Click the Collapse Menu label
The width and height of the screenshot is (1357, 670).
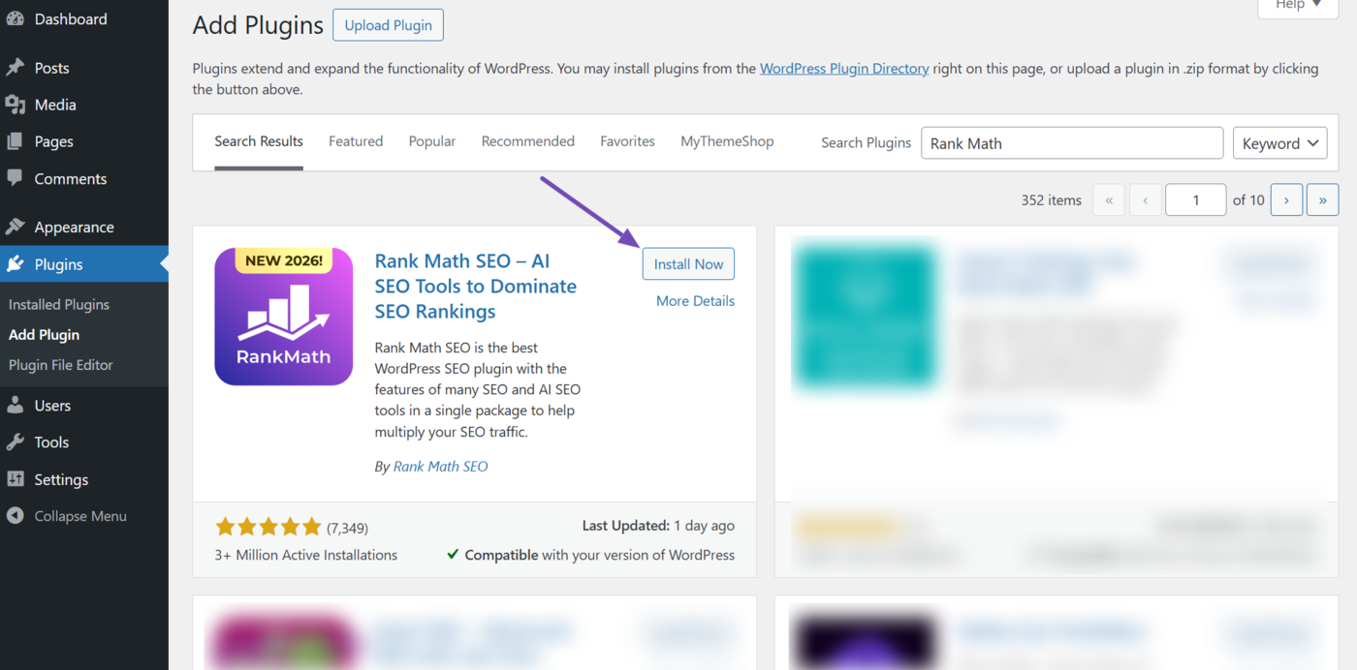pos(80,516)
